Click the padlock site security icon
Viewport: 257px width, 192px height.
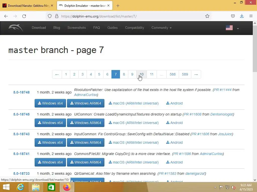(57, 16)
